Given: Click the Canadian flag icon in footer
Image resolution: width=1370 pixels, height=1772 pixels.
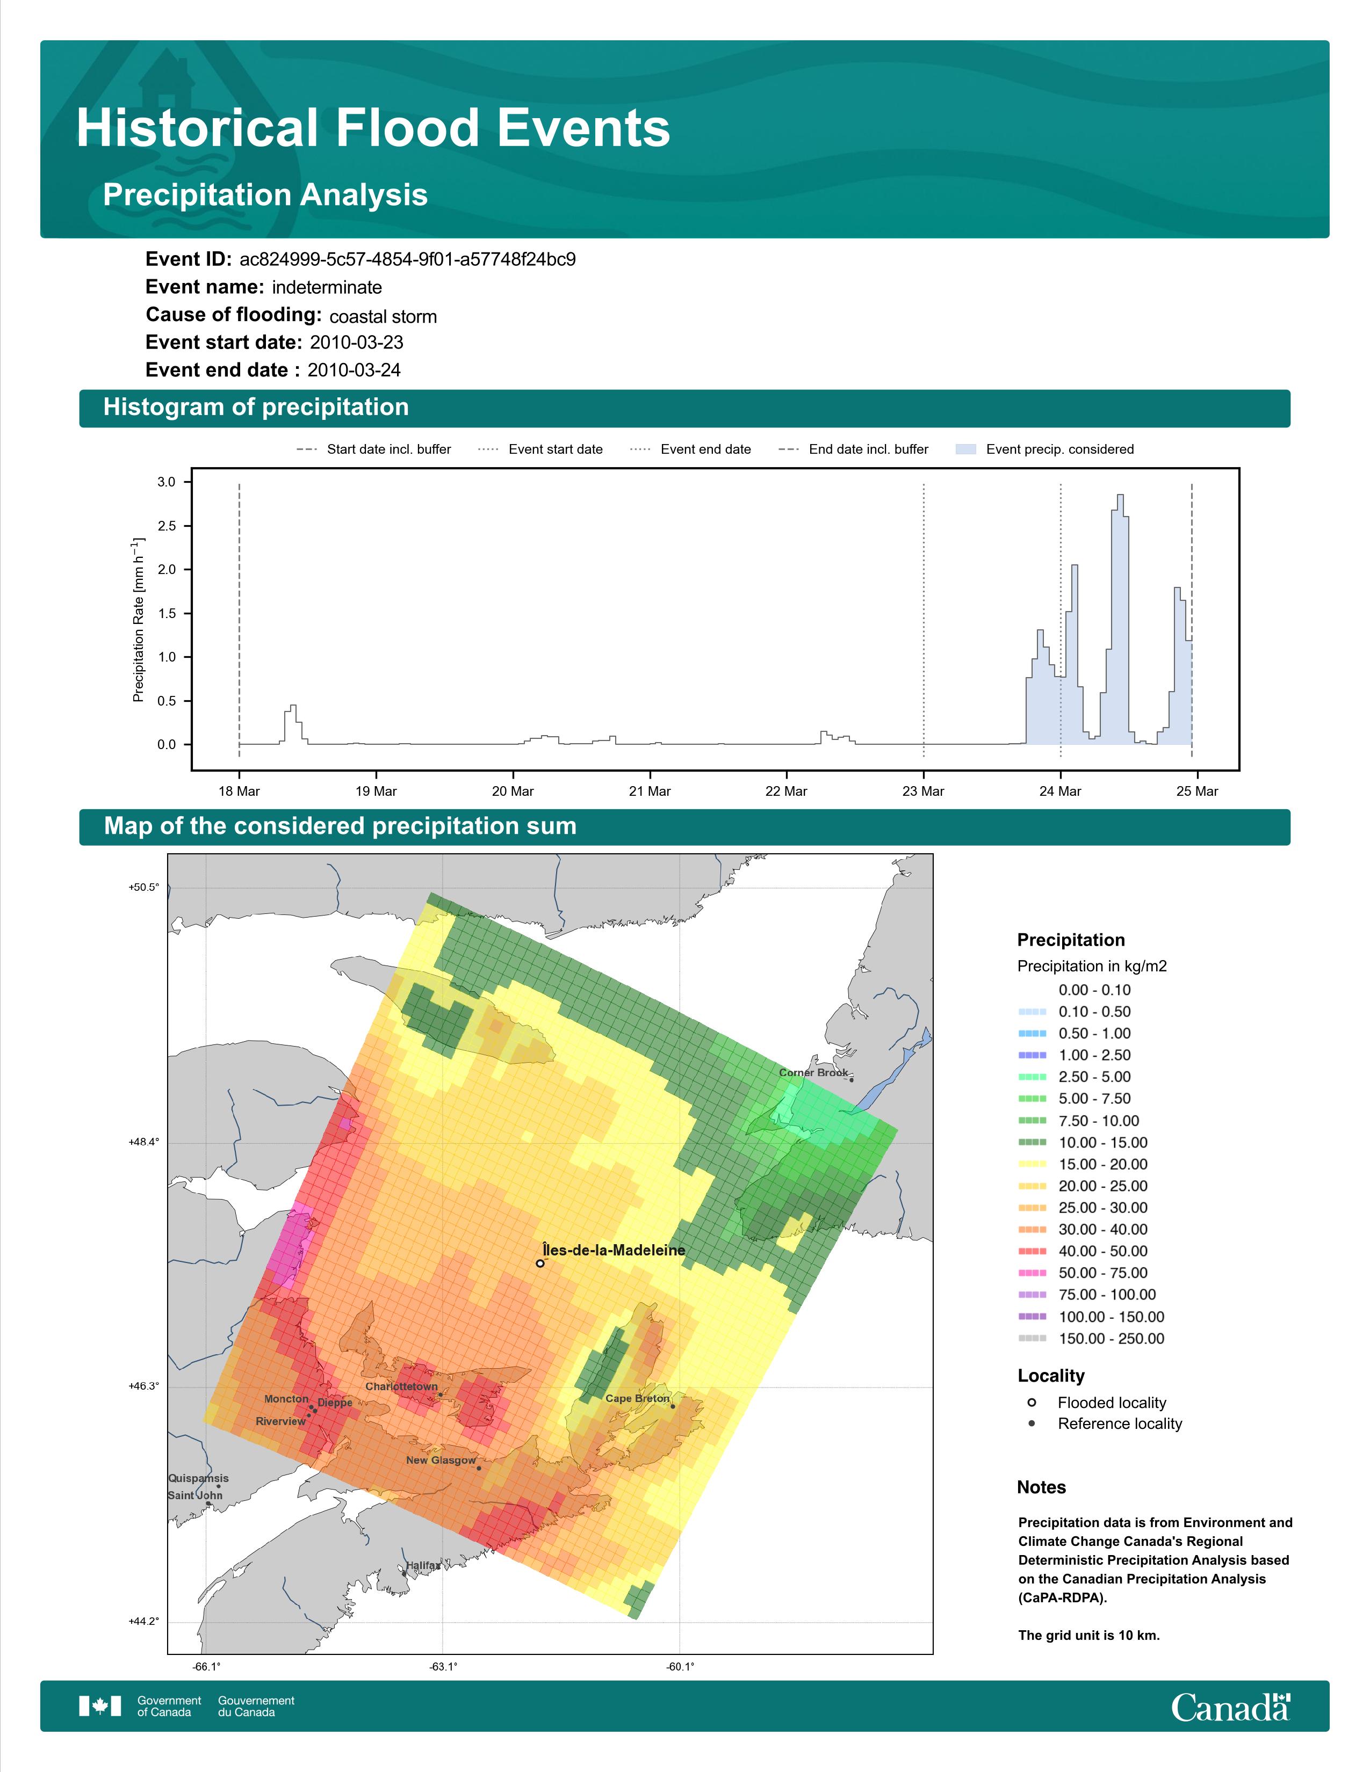Looking at the screenshot, I should (100, 1706).
